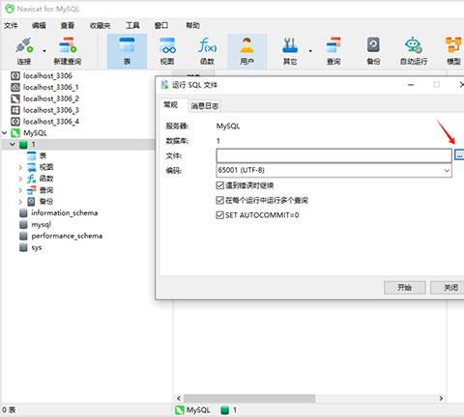
Task: Expand the Backups (备份) tree node
Action: [x=20, y=202]
